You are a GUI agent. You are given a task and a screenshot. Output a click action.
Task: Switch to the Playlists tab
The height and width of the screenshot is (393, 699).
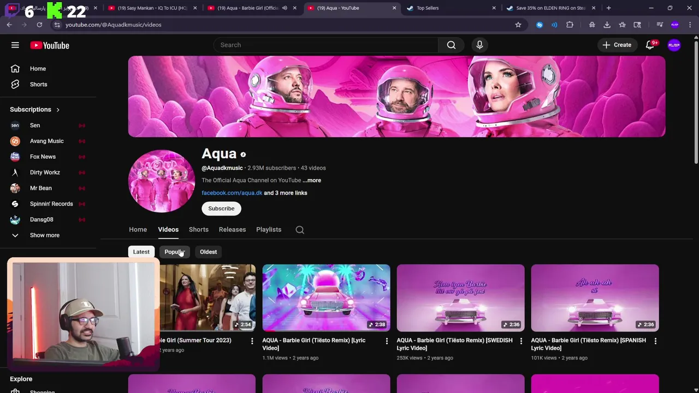tap(269, 230)
